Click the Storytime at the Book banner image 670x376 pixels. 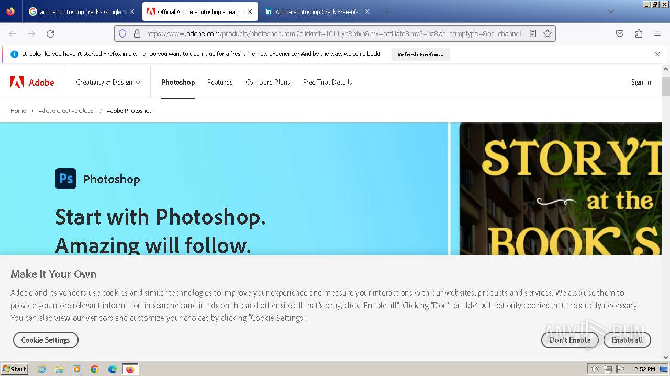tap(560, 189)
